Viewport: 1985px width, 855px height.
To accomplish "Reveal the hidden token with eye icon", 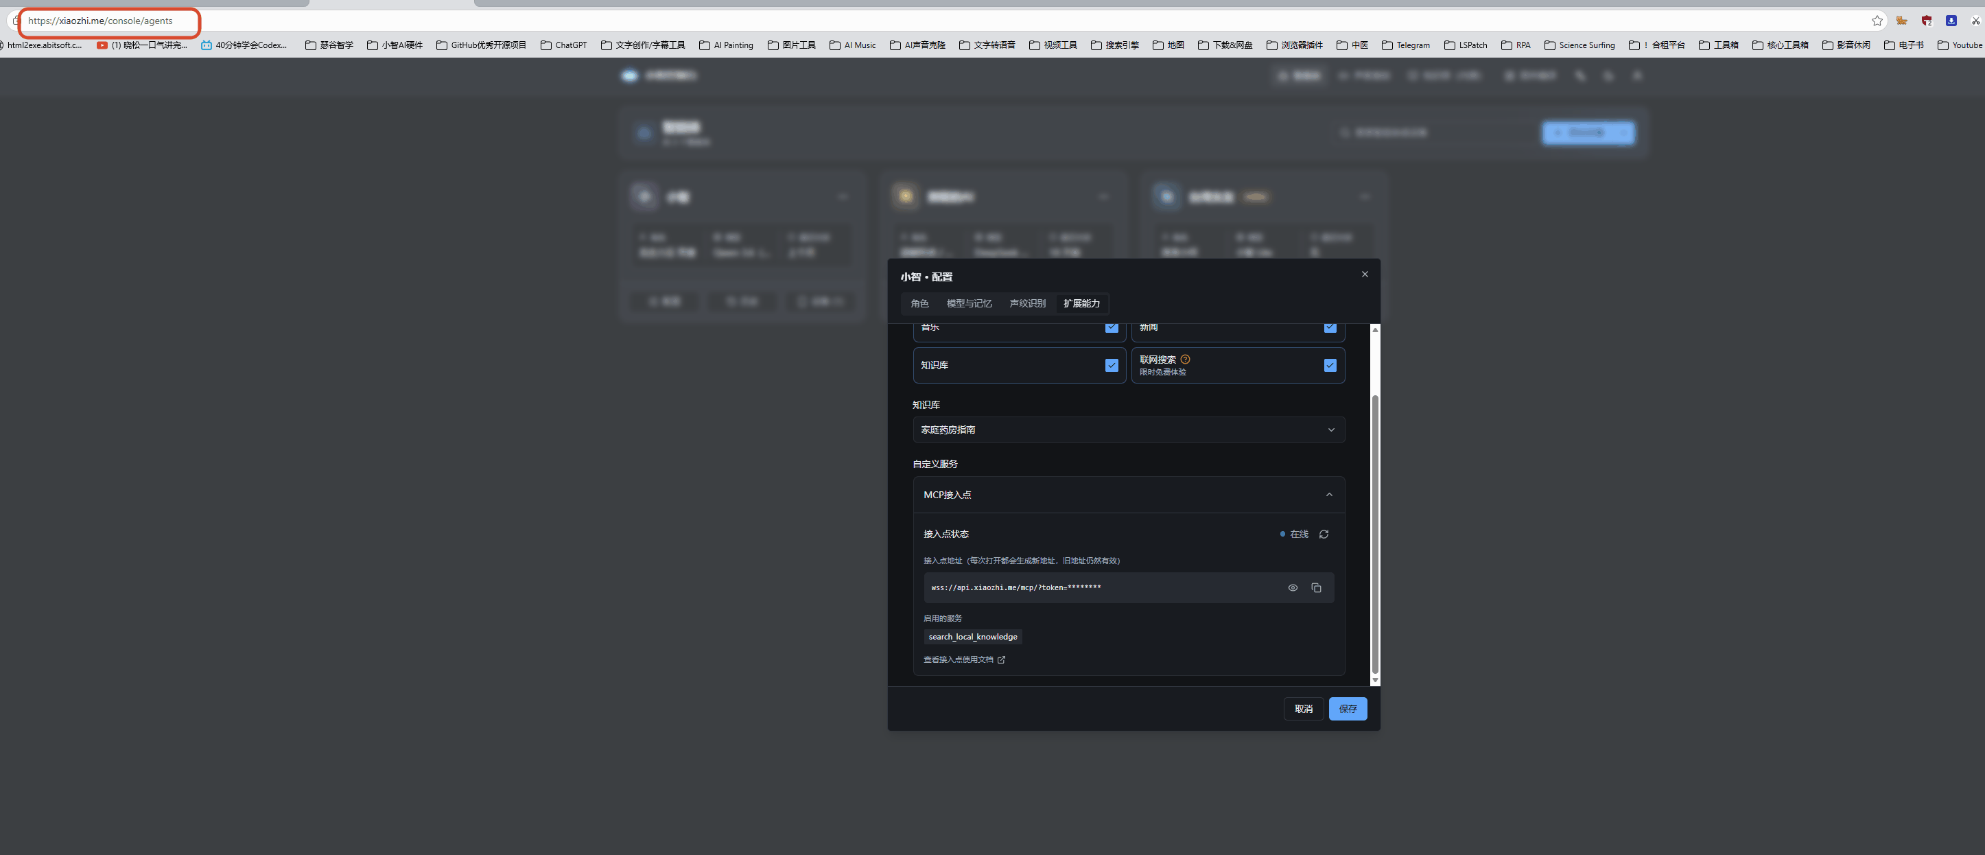I will point(1293,587).
